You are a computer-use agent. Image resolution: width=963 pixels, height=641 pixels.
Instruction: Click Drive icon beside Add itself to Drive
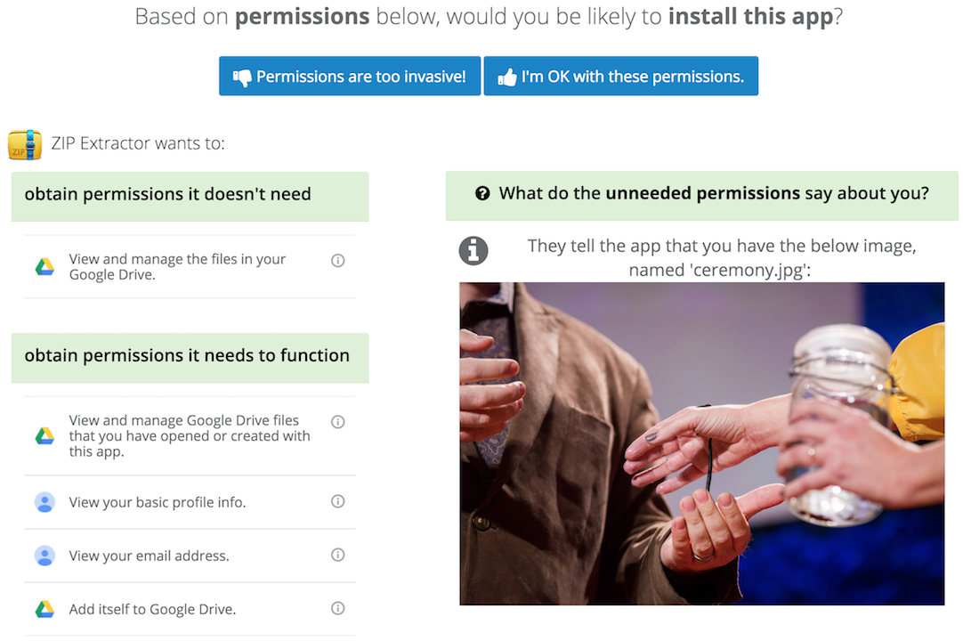(45, 609)
